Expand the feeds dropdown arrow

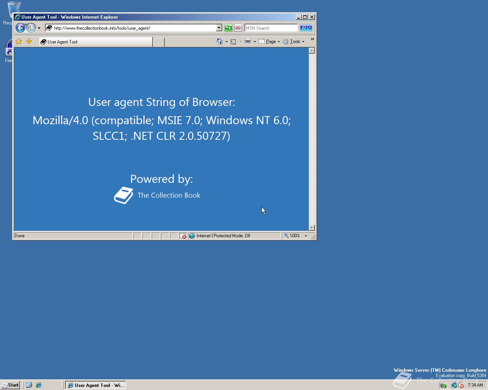tap(241, 42)
